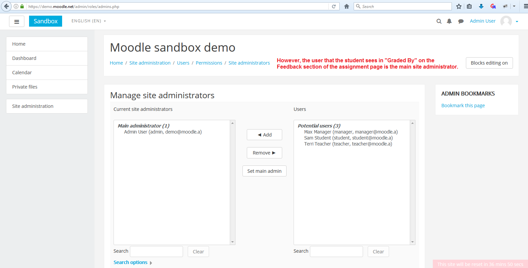
Task: Open Home in the side navigation
Action: [47, 44]
